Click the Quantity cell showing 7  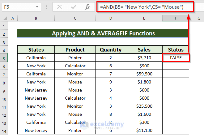coord(111,74)
